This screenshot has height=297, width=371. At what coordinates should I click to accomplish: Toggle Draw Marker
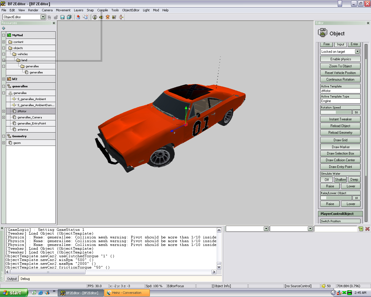(x=340, y=147)
